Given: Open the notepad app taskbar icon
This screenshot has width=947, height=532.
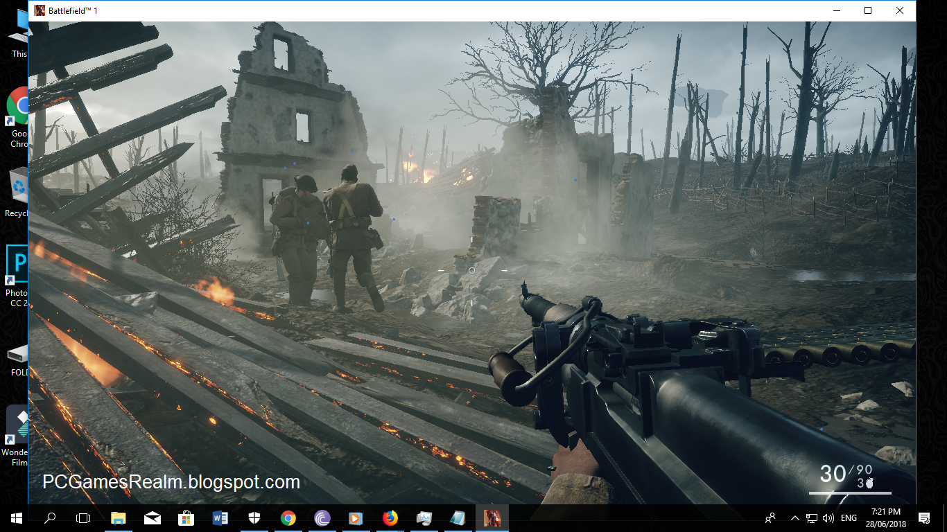Looking at the screenshot, I should click(458, 517).
